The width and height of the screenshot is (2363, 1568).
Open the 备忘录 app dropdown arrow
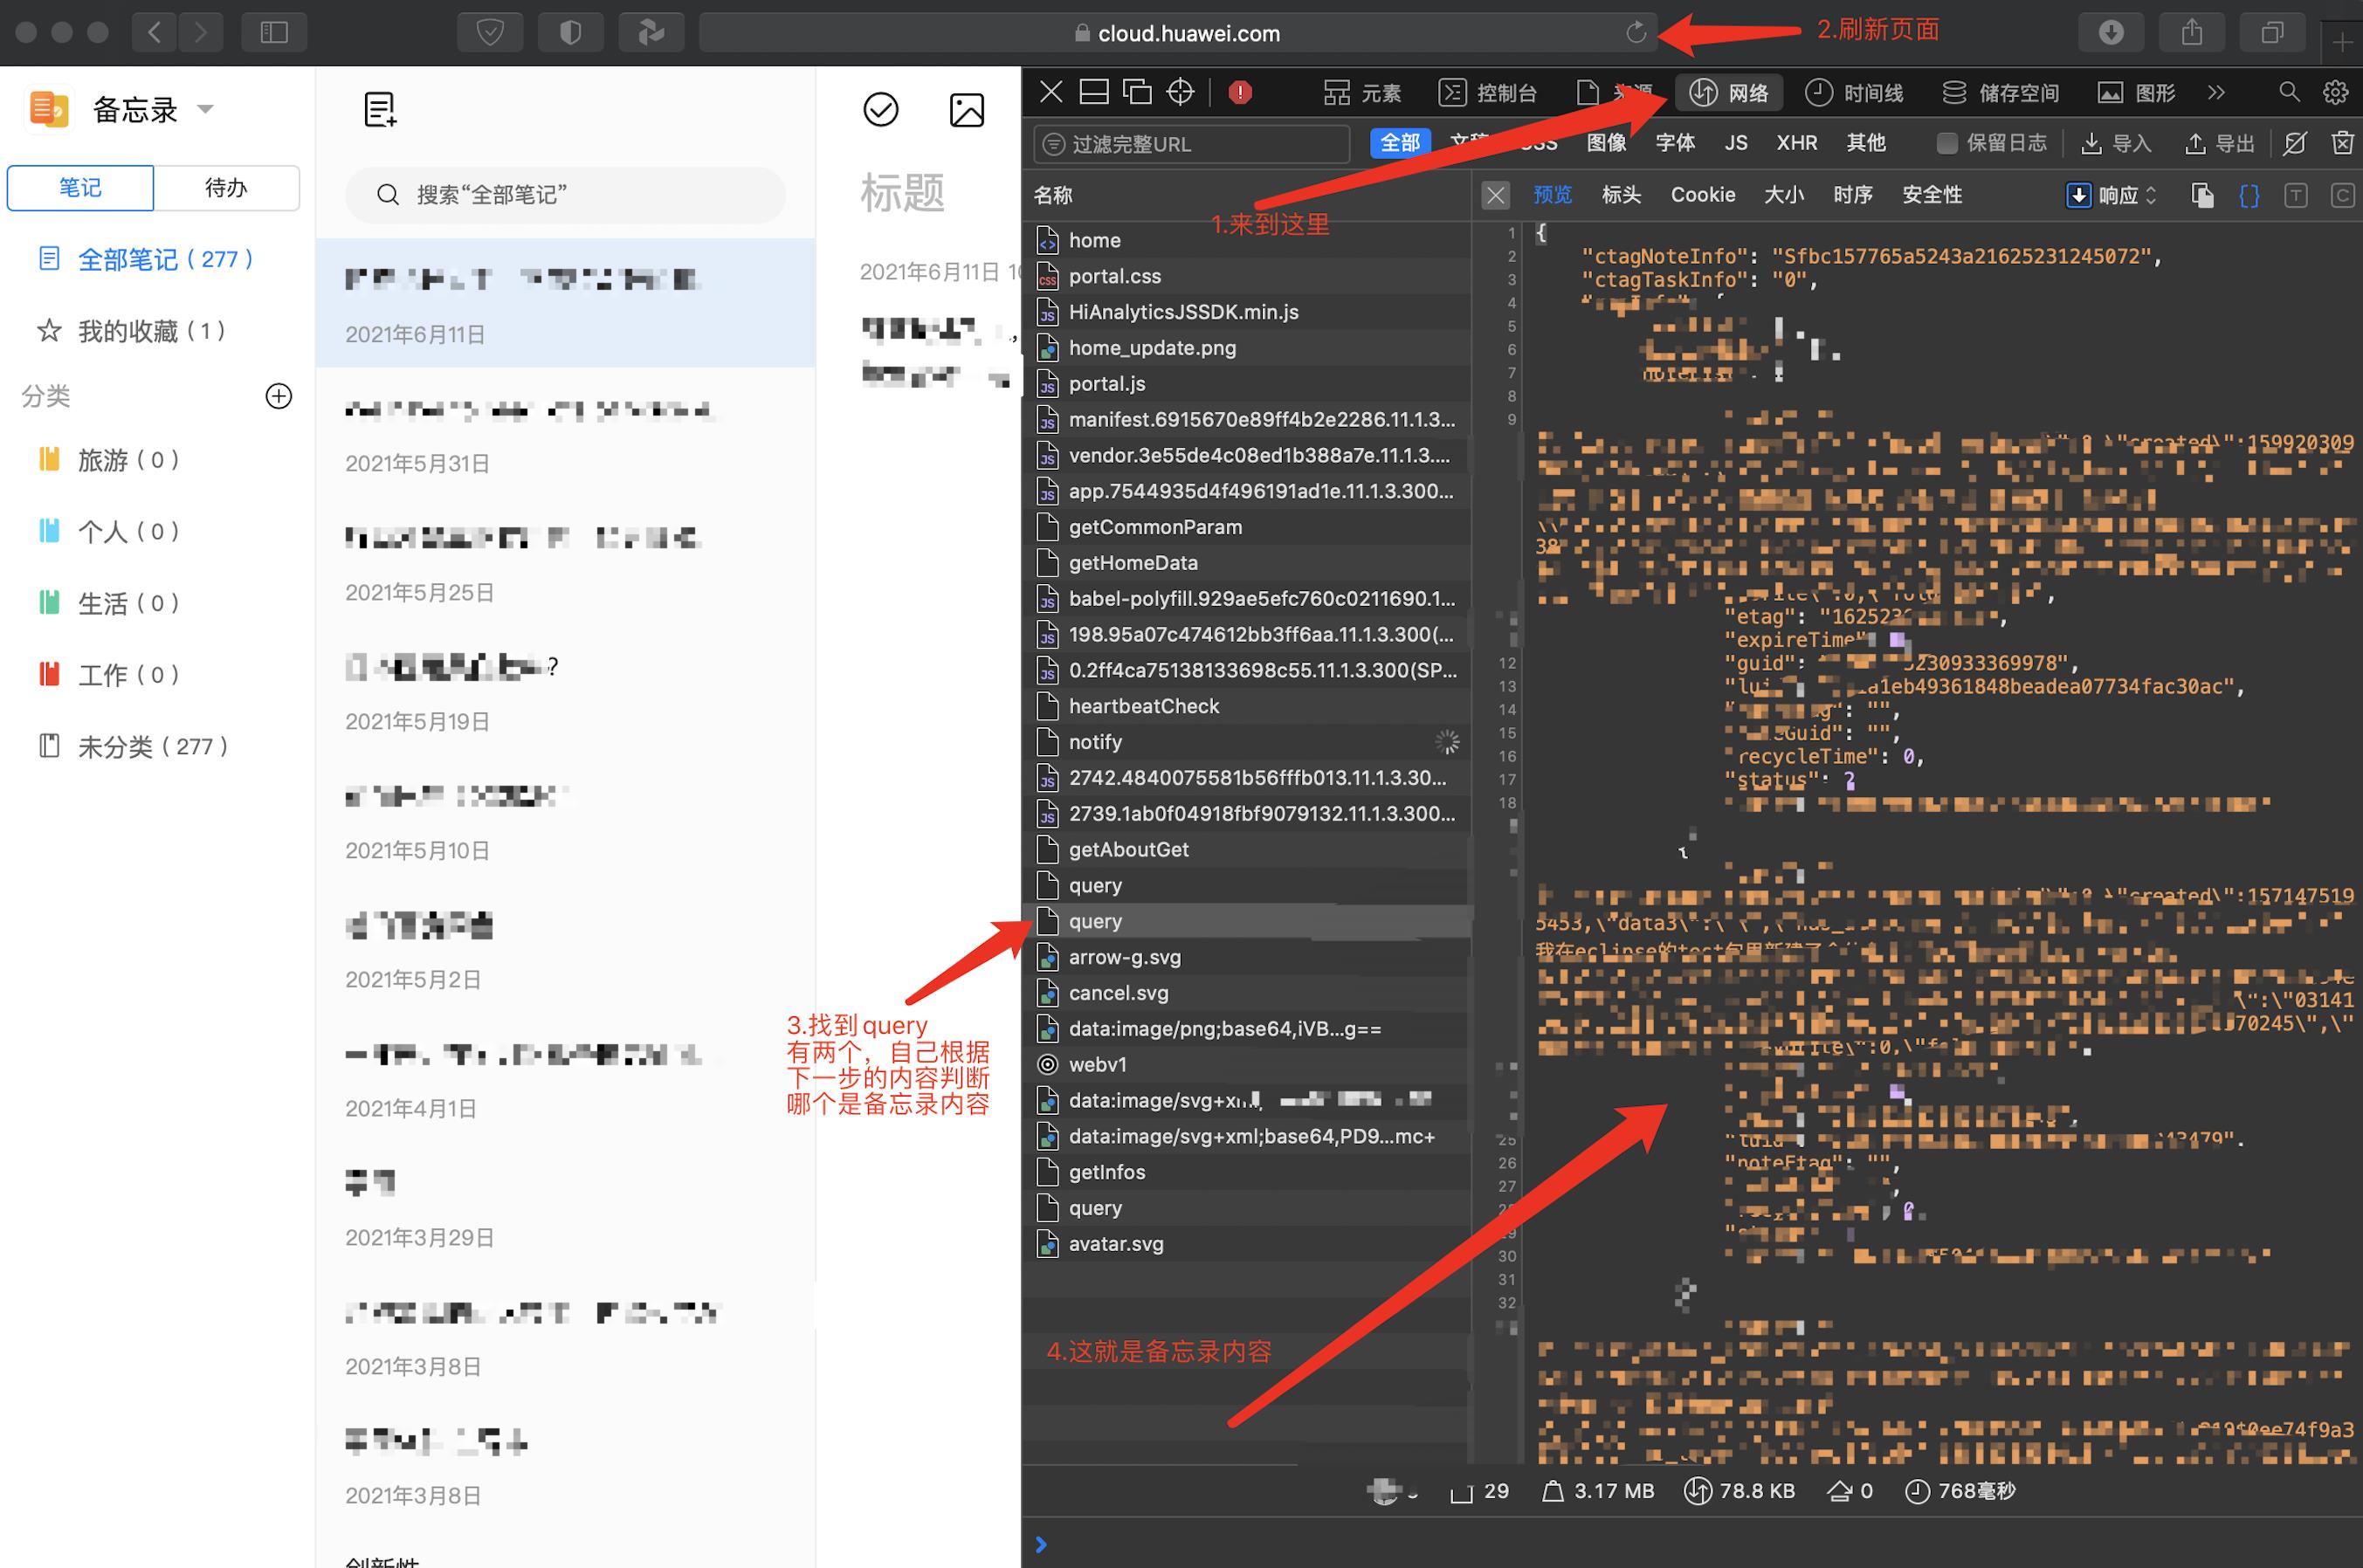[x=206, y=108]
